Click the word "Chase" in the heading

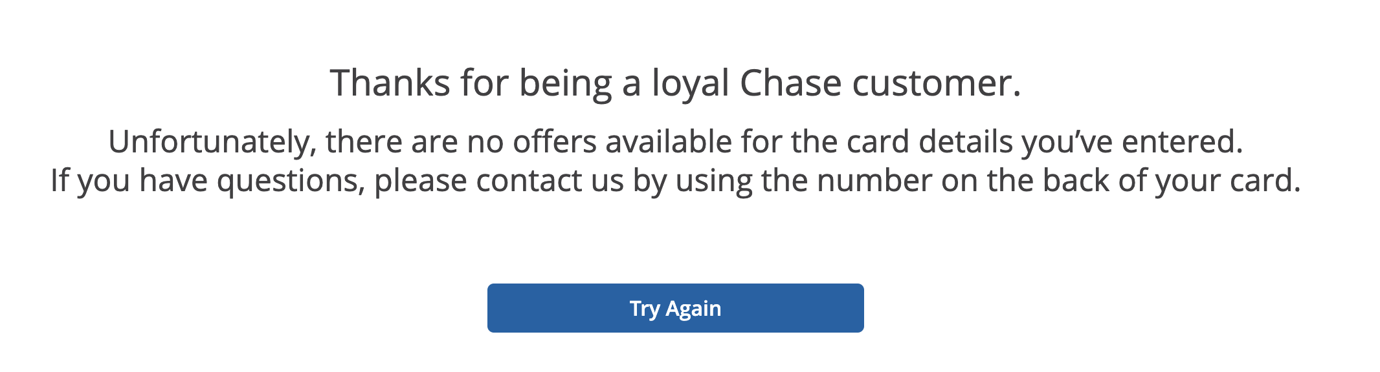point(790,83)
